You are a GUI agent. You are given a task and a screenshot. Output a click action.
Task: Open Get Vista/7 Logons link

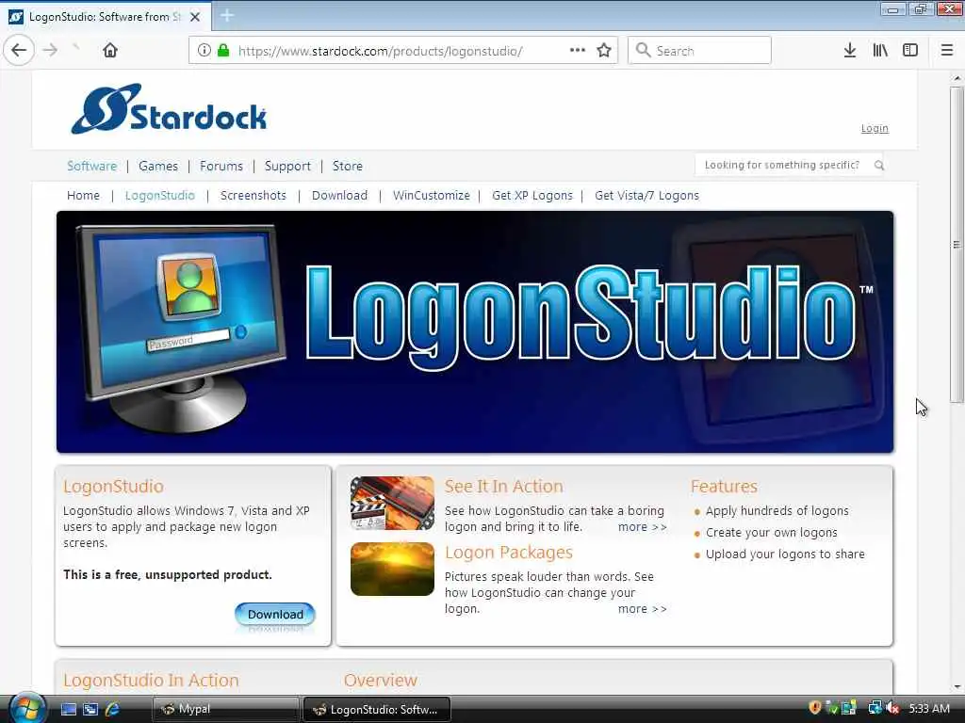646,196
